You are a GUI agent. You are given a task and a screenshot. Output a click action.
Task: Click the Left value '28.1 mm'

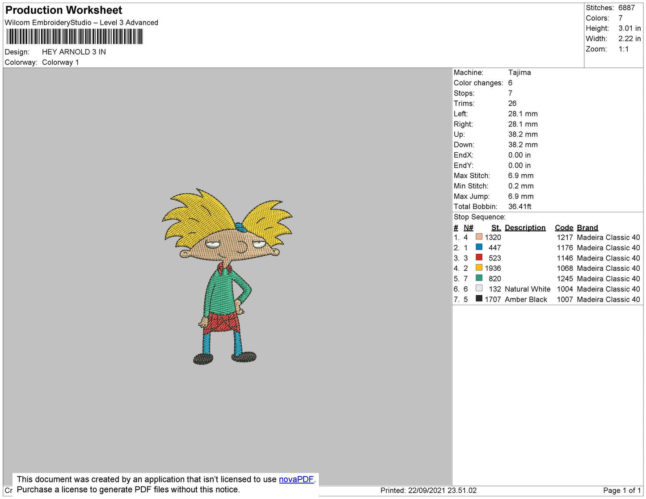tap(523, 113)
